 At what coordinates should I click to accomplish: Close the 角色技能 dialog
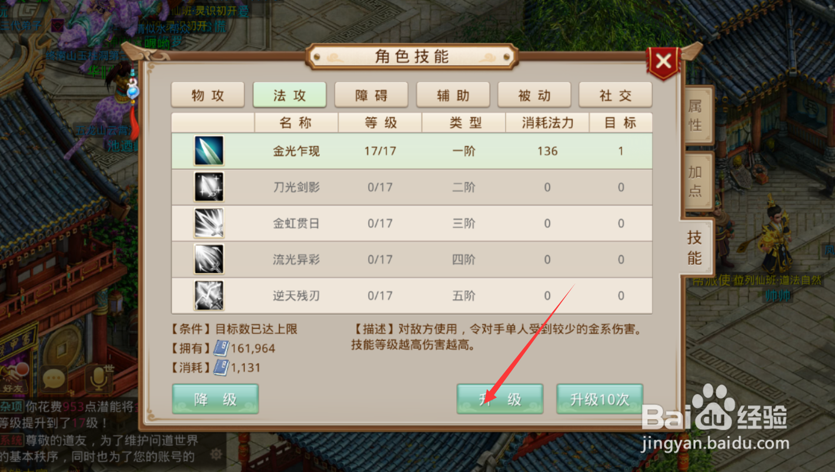coord(663,61)
